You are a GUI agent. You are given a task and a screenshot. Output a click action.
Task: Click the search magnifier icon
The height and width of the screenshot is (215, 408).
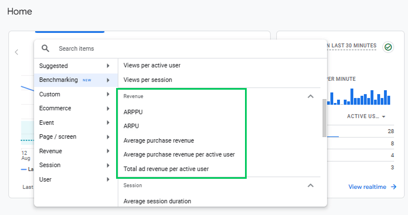tap(46, 48)
